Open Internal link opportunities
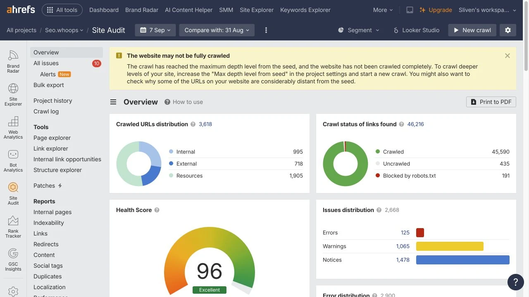 (67, 159)
